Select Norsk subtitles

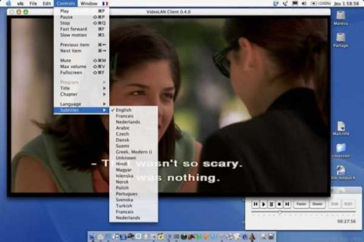click(134, 182)
